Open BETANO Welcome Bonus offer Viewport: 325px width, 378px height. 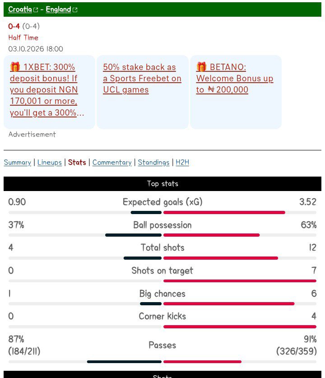235,78
